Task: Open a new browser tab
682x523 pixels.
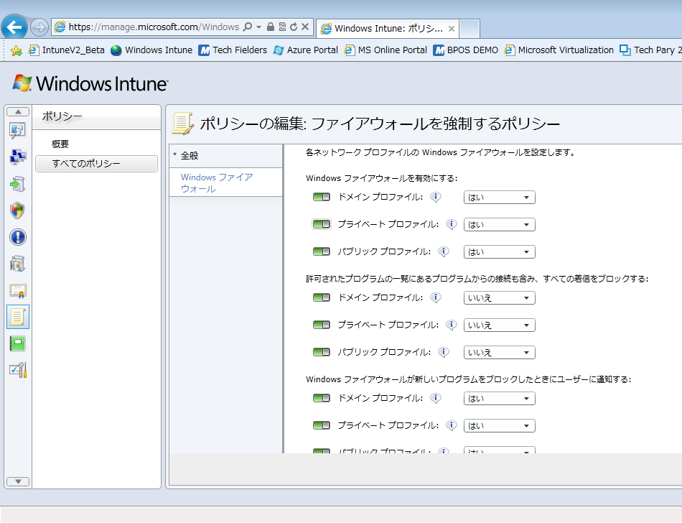Action: [x=470, y=29]
